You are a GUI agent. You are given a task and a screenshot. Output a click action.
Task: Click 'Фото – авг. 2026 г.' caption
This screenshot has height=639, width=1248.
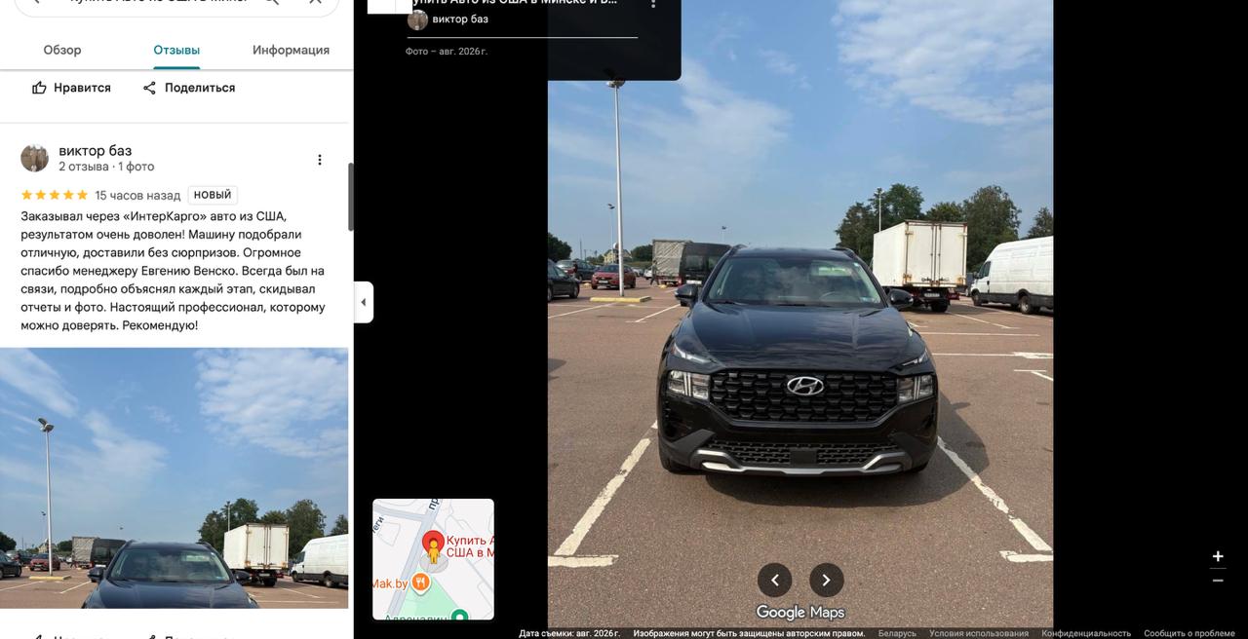tap(447, 52)
